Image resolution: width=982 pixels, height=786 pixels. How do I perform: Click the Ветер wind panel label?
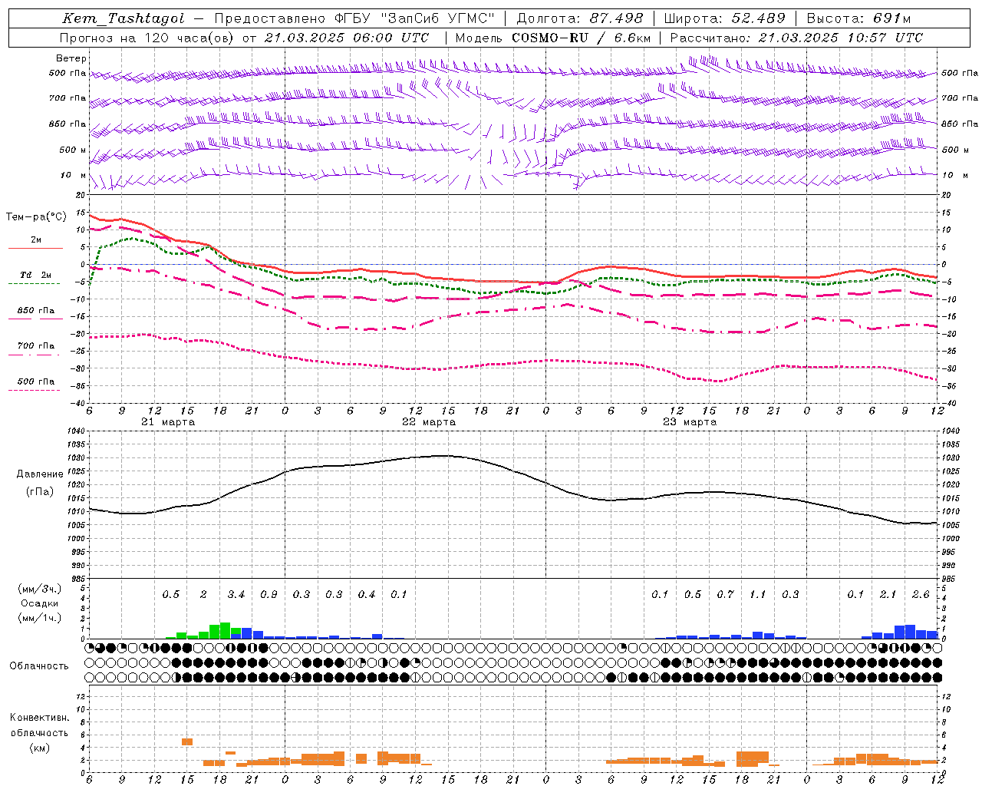(71, 58)
